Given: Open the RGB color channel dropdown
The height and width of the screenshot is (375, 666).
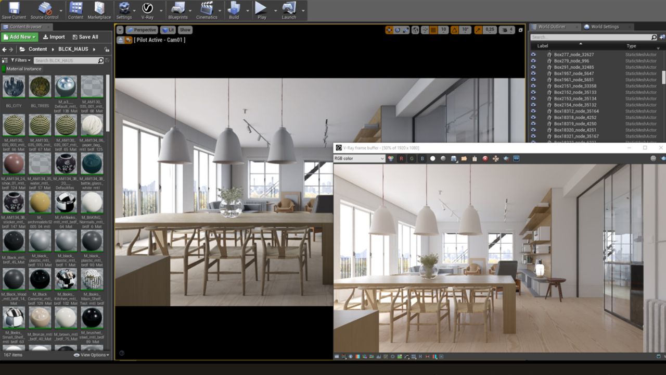Looking at the screenshot, I should click(x=359, y=158).
